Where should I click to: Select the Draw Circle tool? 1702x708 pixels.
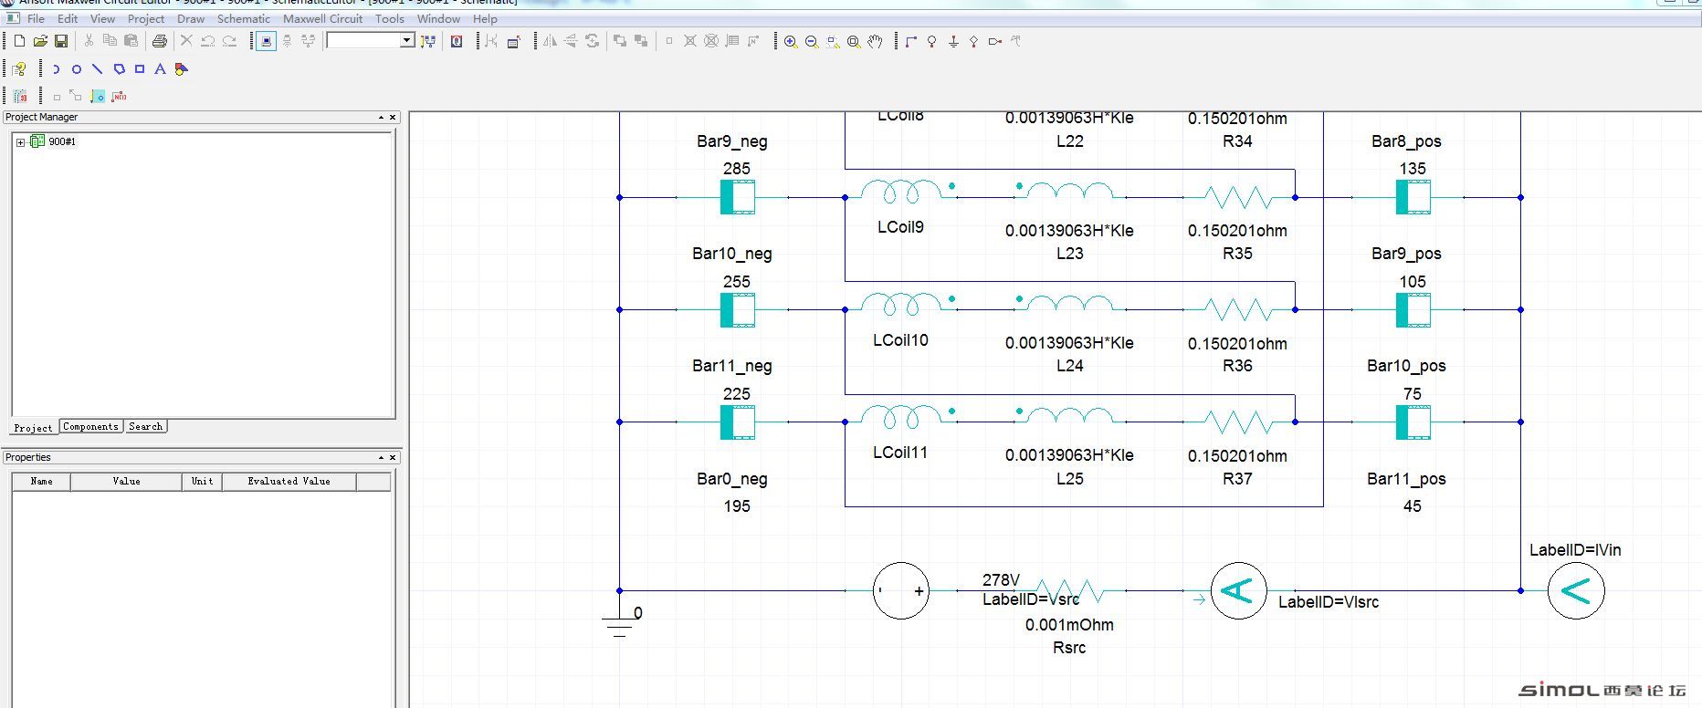click(x=77, y=68)
